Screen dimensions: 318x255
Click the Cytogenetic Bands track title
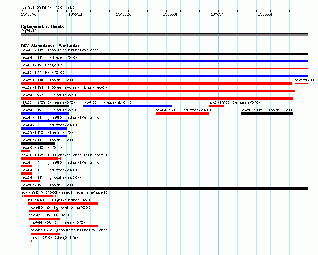coord(43,26)
